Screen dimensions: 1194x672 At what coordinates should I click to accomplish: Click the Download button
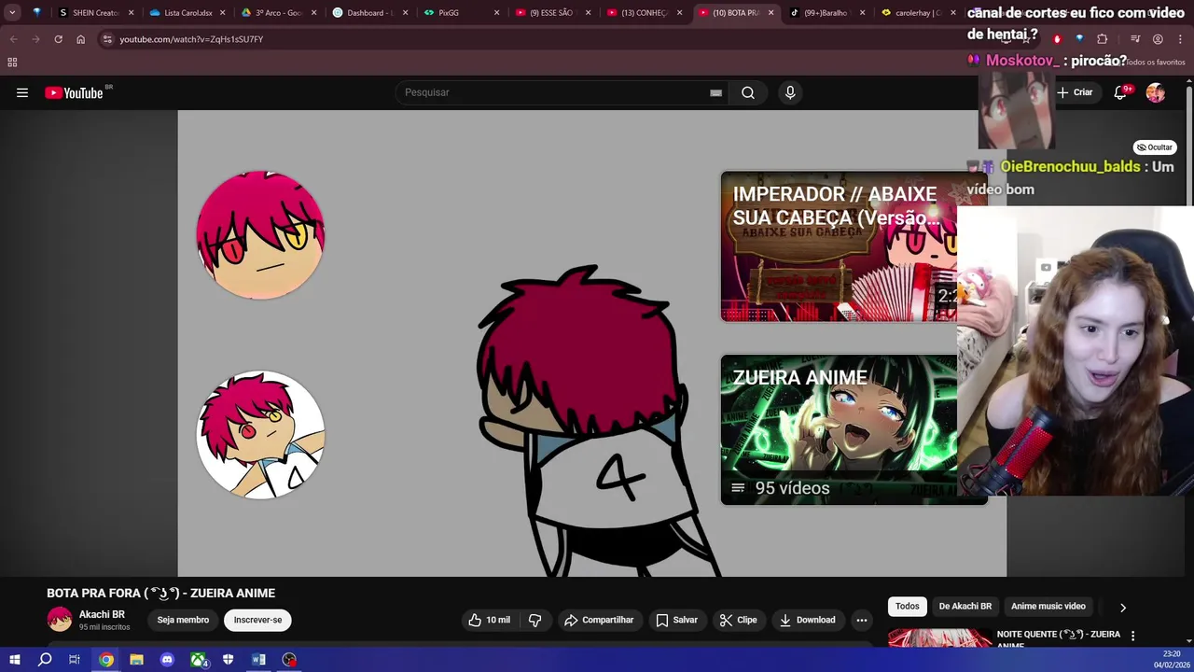coord(808,620)
